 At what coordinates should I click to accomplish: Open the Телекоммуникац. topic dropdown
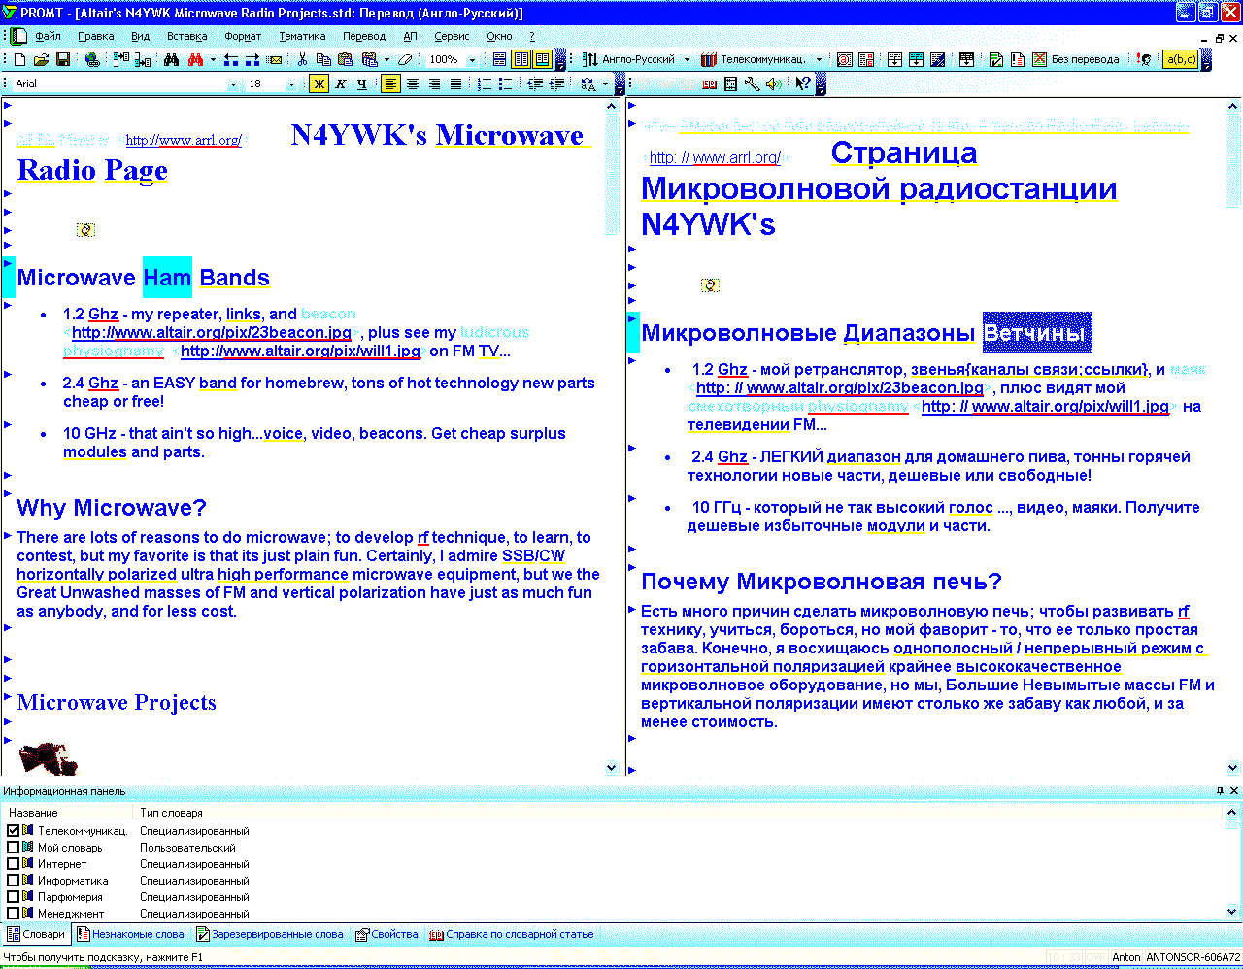point(819,59)
